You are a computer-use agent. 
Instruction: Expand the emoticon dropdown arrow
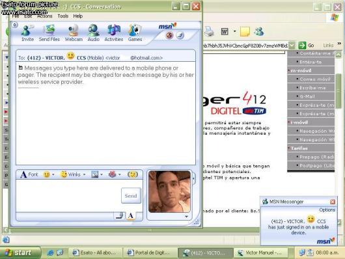pyautogui.click(x=53, y=174)
